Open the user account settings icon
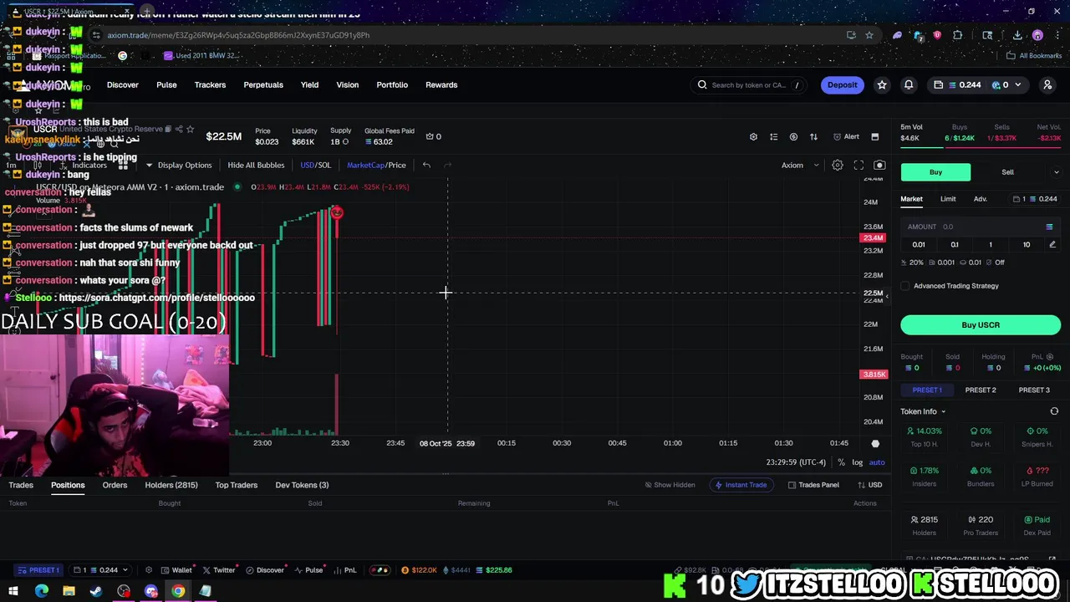Image resolution: width=1070 pixels, height=602 pixels. click(1047, 84)
